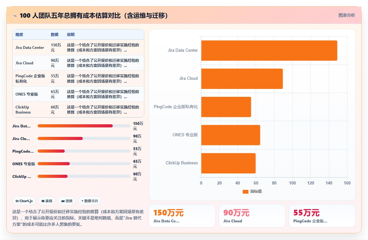
Task: Click the Jira Dat... progress label
Action: 21,126
